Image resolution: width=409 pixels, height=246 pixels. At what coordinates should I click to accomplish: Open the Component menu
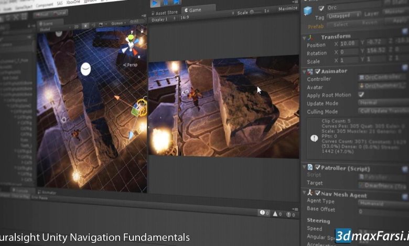pos(44,5)
